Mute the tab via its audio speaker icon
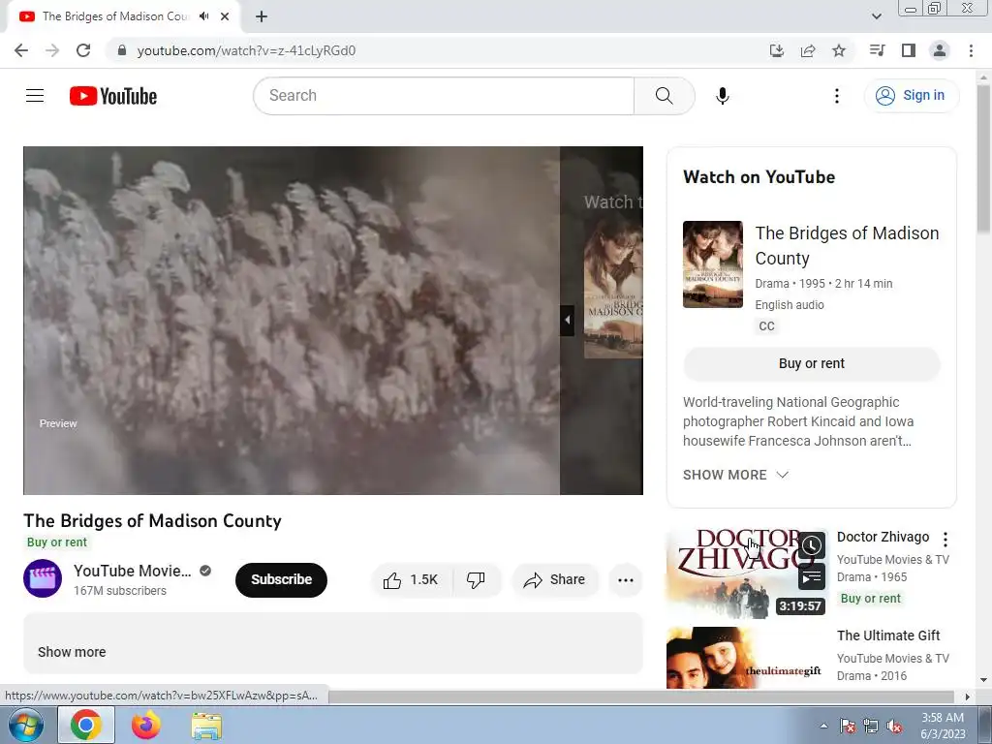 [203, 16]
